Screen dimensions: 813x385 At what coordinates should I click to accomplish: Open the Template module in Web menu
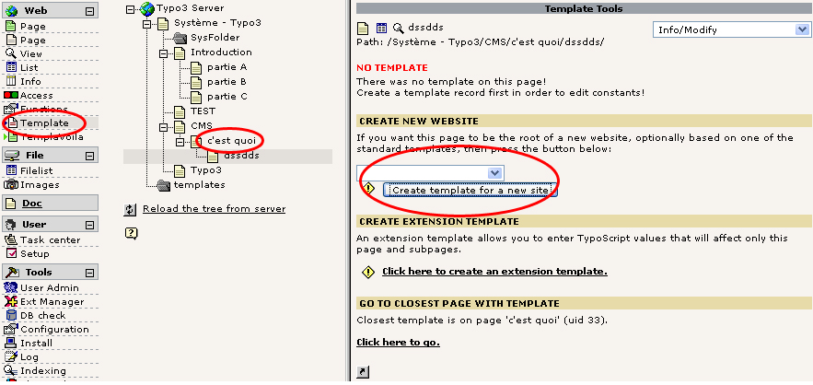point(44,122)
